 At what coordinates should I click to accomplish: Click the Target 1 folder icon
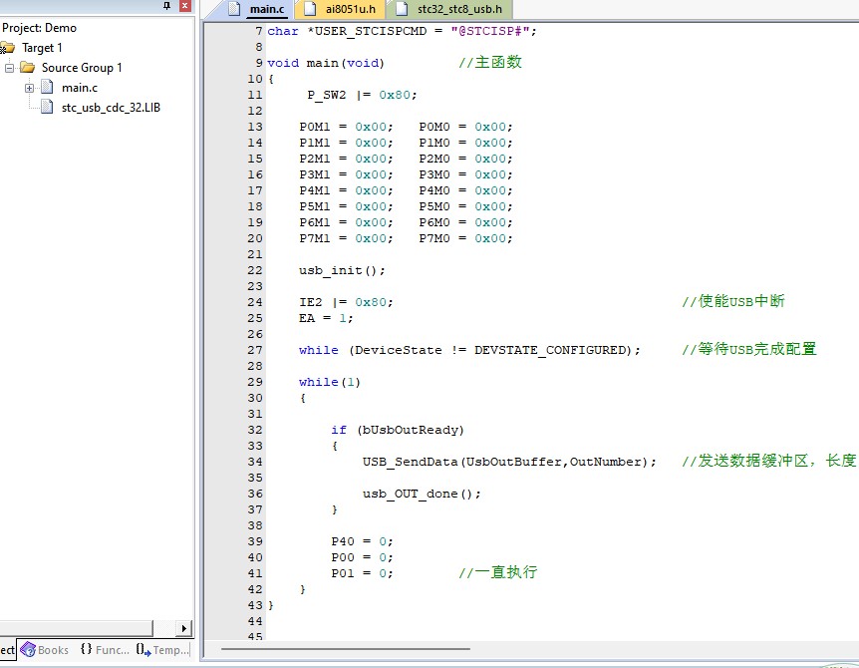[x=8, y=48]
